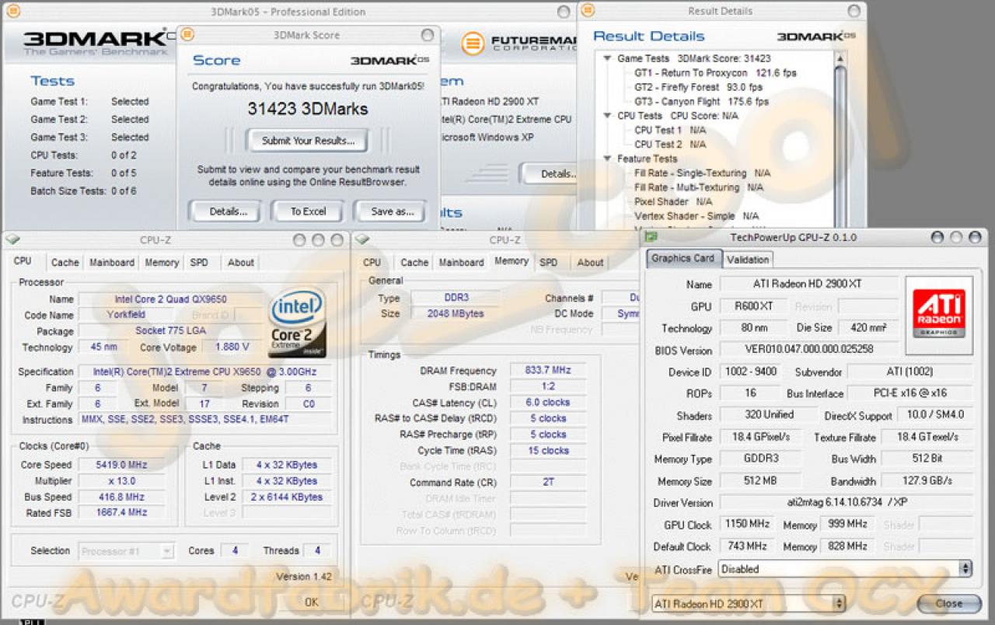Open Mainboard tab in left CPU-Z
Viewport: 995px width, 625px height.
pos(112,263)
